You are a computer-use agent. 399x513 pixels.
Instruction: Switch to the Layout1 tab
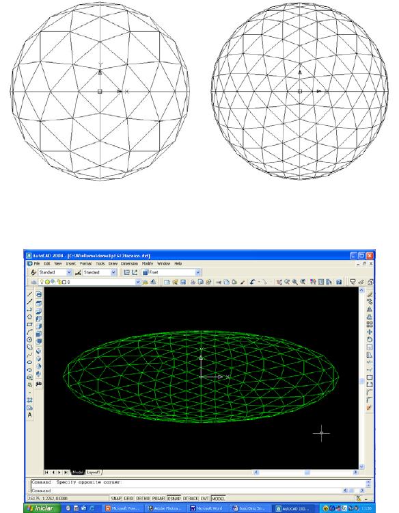pyautogui.click(x=94, y=472)
